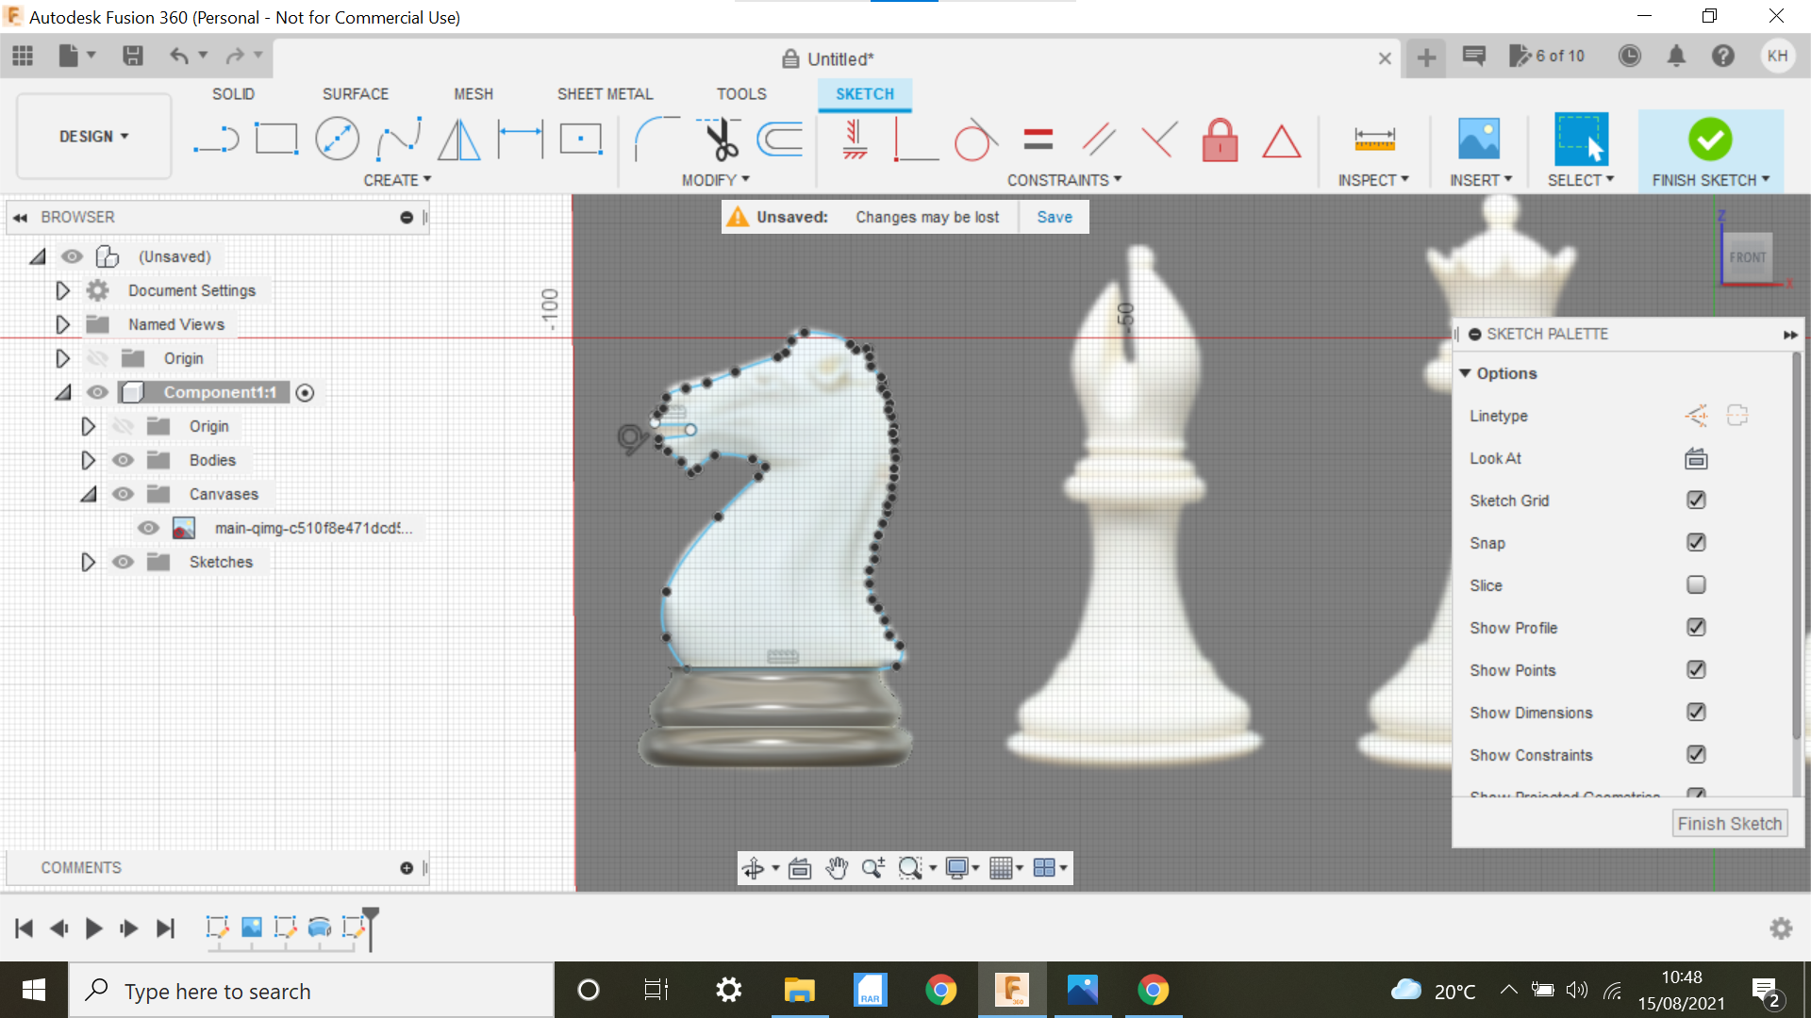Open the Measure tool under Inspect
Image resolution: width=1811 pixels, height=1018 pixels.
coord(1373,139)
